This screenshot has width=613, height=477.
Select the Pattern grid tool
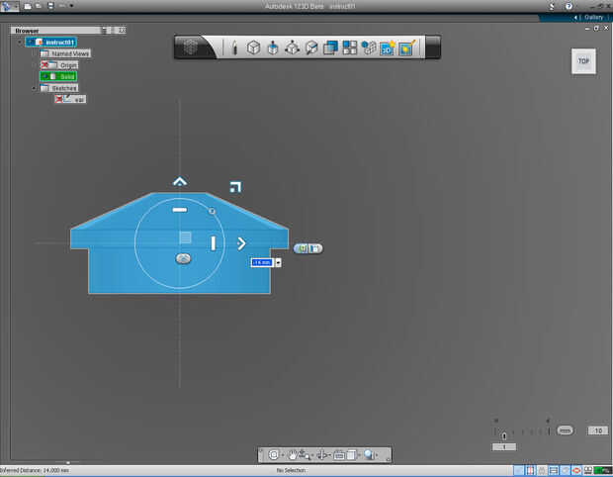pos(349,48)
